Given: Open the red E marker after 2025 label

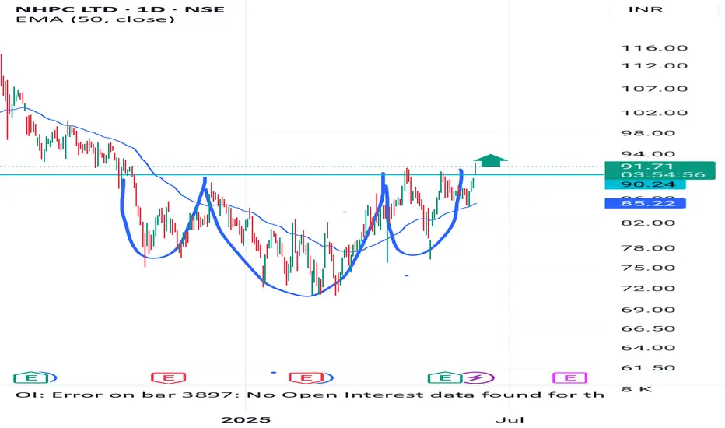Looking at the screenshot, I should (x=306, y=378).
